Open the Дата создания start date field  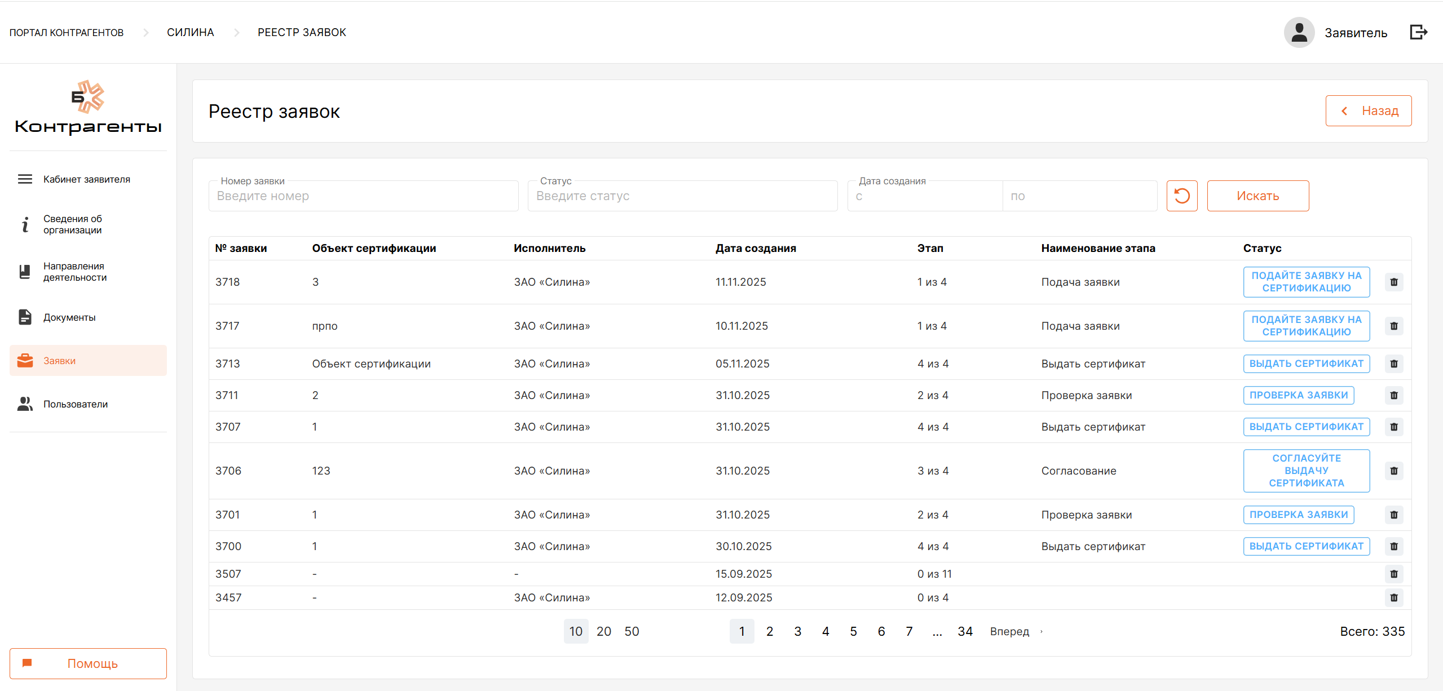point(925,196)
